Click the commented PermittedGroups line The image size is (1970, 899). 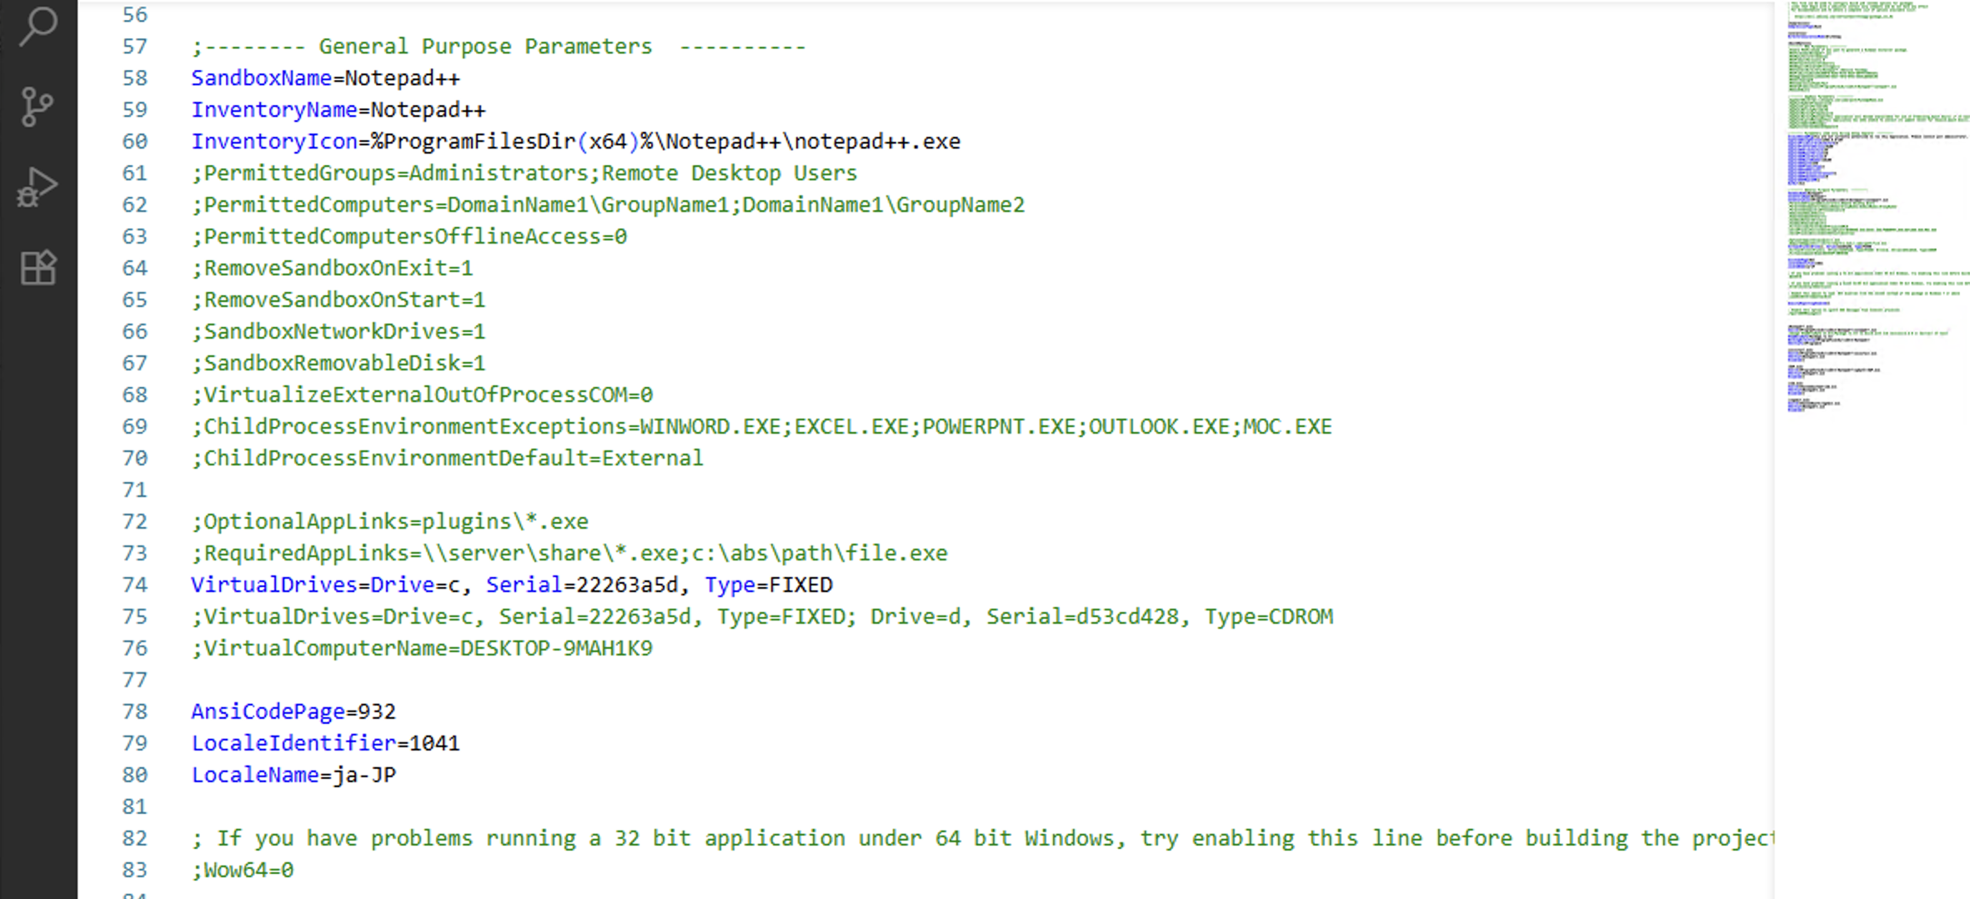pos(525,173)
